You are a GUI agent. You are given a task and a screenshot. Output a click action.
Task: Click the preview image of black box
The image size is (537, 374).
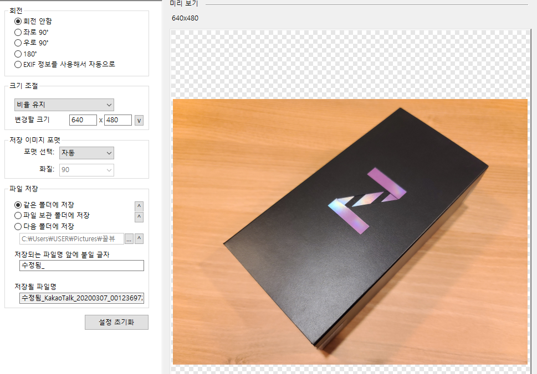350,232
